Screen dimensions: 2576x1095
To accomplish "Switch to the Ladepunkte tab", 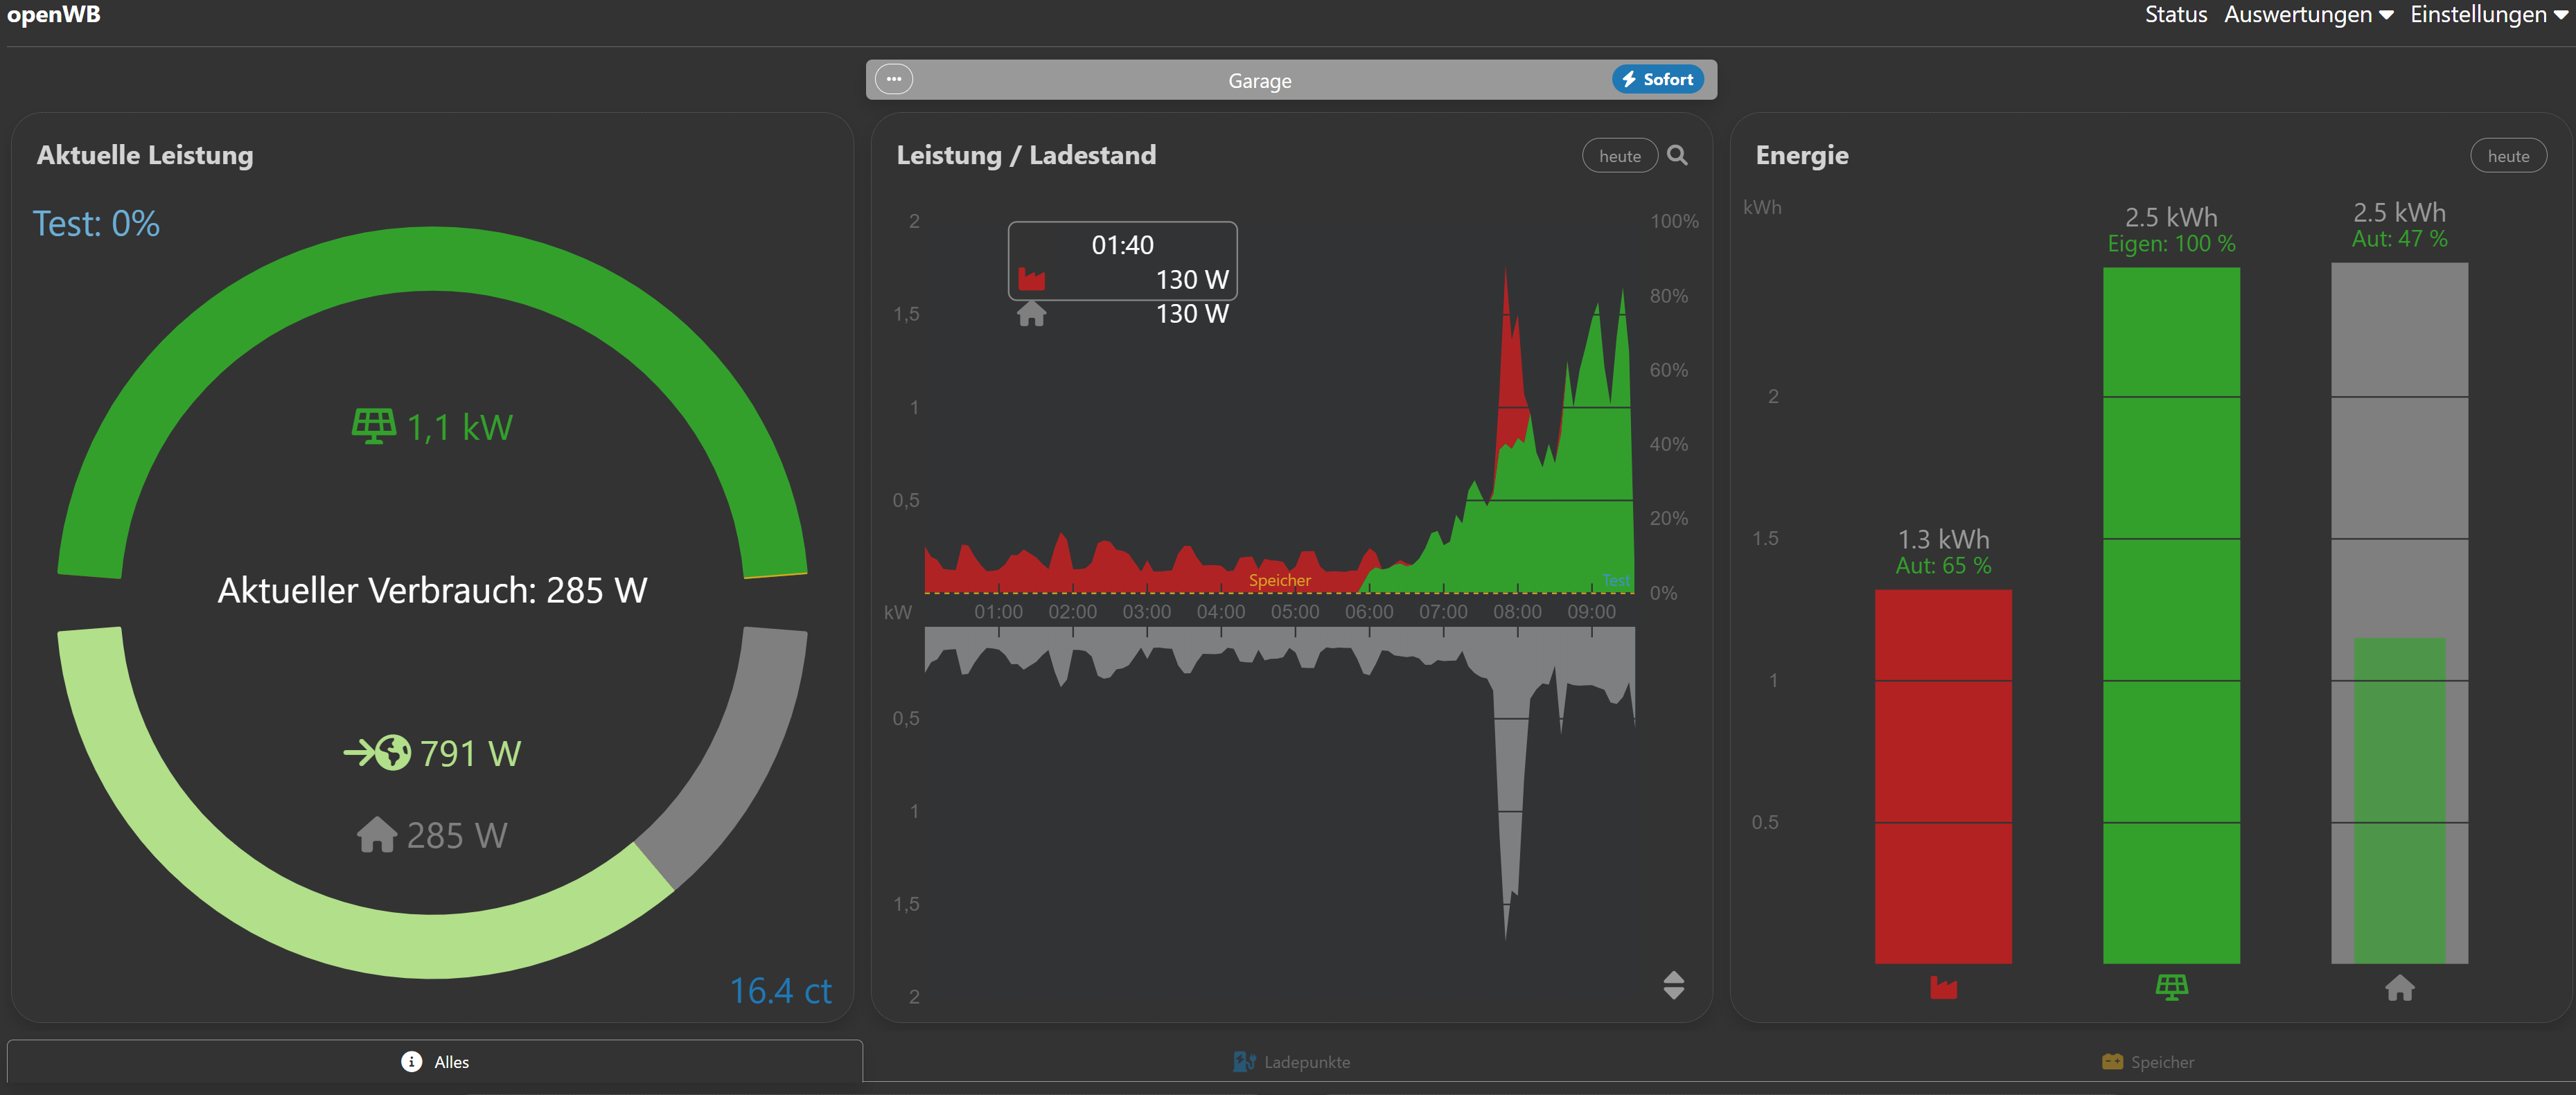I will (x=1291, y=1062).
